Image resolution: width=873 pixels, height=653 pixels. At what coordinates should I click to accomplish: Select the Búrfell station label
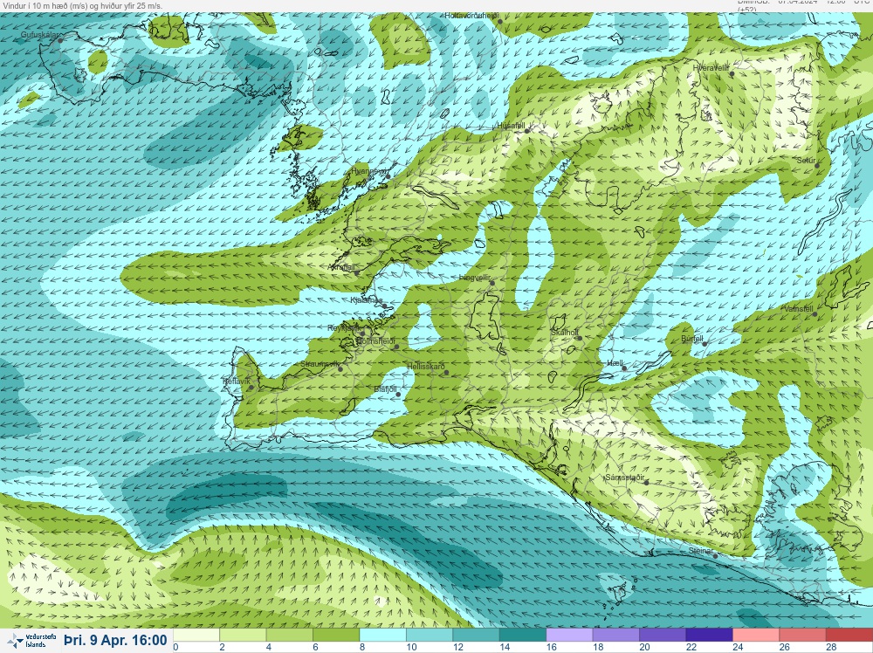(692, 339)
